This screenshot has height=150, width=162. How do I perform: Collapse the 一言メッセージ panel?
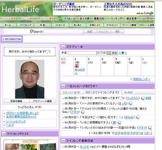coord(63,86)
